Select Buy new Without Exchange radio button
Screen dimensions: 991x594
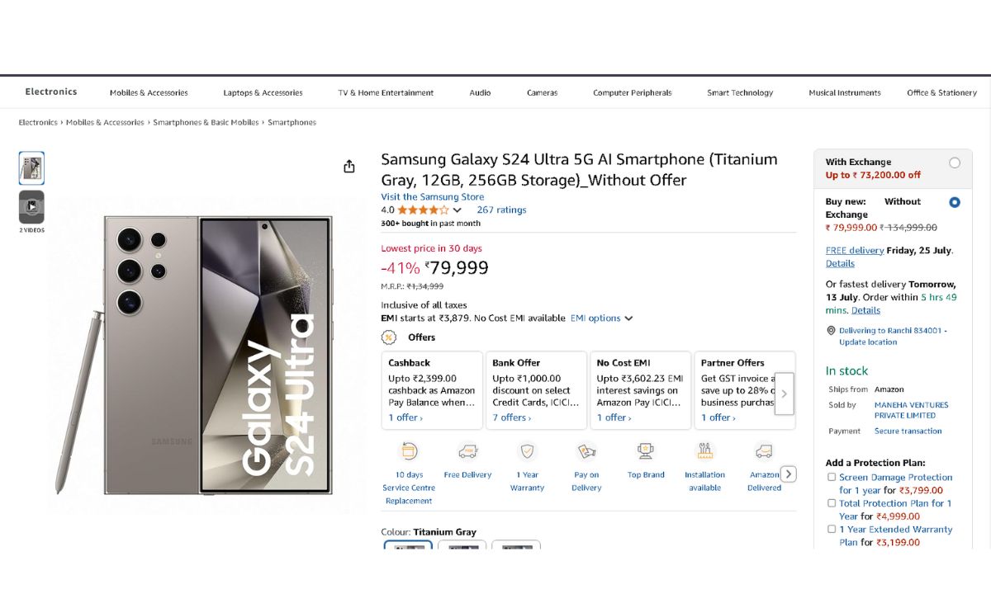coord(955,202)
